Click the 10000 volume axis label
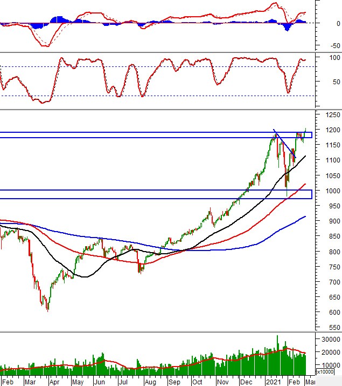This screenshot has width=342, height=386. (331, 365)
